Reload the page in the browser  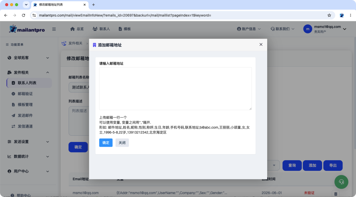pyautogui.click(x=24, y=15)
